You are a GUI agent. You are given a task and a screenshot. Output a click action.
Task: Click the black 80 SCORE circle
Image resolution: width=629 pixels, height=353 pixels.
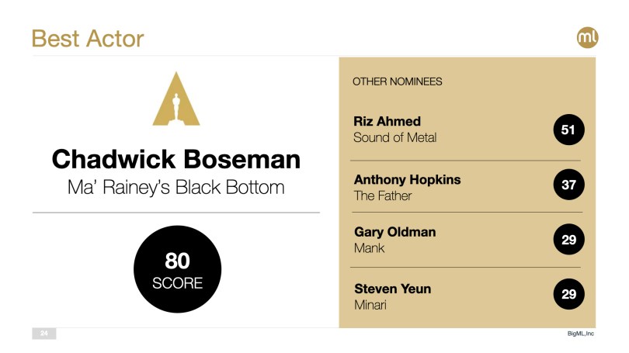coord(177,270)
